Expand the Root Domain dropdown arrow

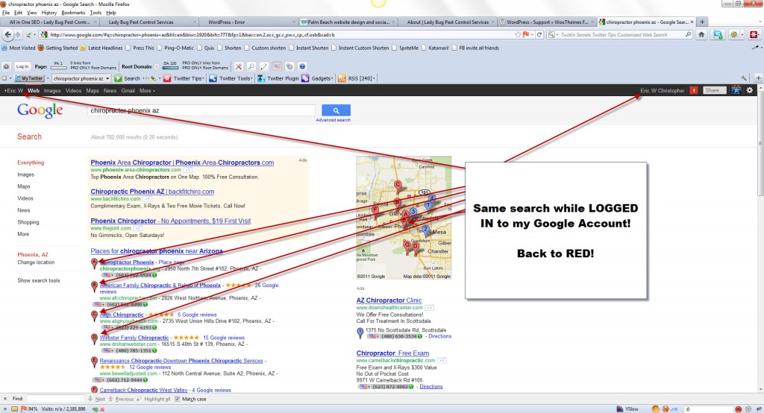(x=157, y=66)
